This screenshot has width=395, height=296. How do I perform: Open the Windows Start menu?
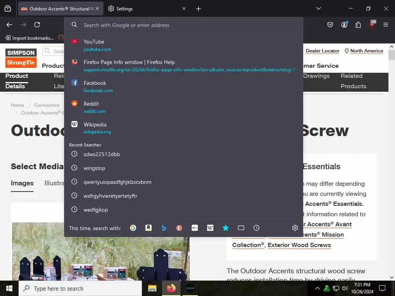[x=9, y=288]
